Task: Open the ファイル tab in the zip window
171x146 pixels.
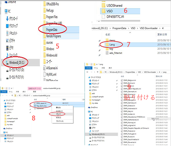Action: (x=4, y=92)
